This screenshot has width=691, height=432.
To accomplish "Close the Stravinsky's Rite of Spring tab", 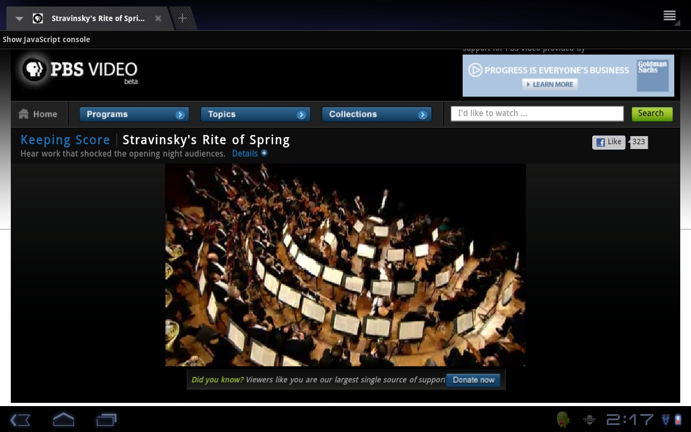I will [158, 18].
